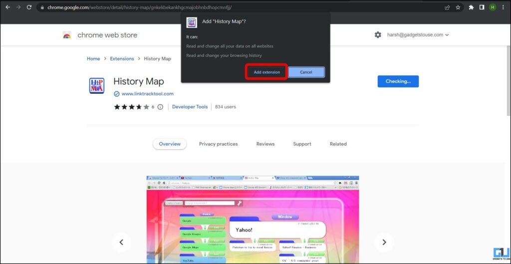Open the Extensions breadcrumb link
The width and height of the screenshot is (511, 264).
point(122,59)
